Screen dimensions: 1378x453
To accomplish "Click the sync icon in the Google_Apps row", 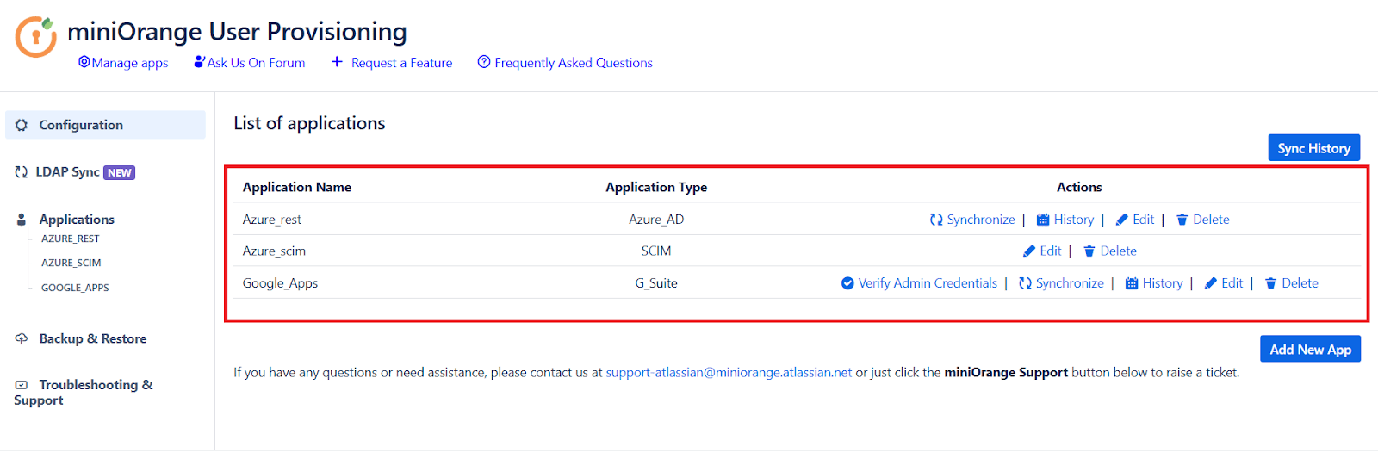I will [1025, 283].
